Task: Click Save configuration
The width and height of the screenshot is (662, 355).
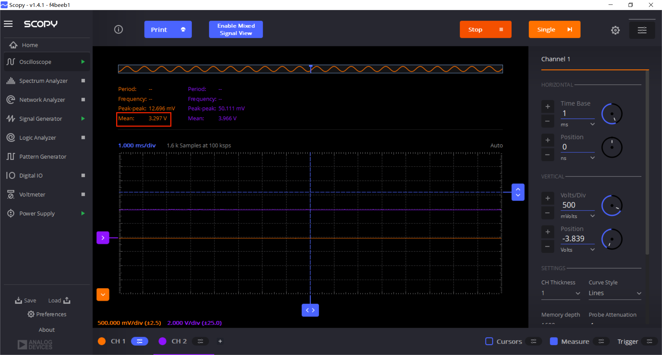Action: [x=26, y=301]
